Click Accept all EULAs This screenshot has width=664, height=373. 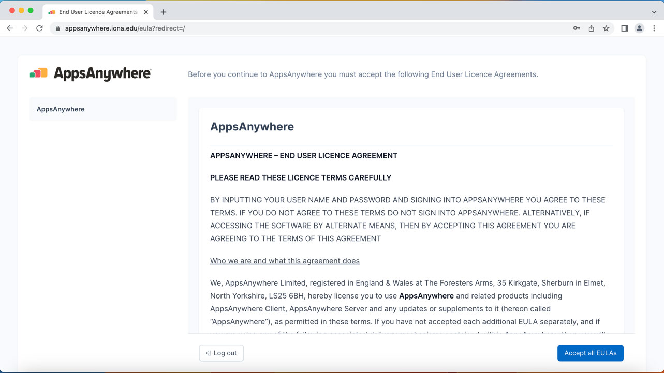(591, 353)
